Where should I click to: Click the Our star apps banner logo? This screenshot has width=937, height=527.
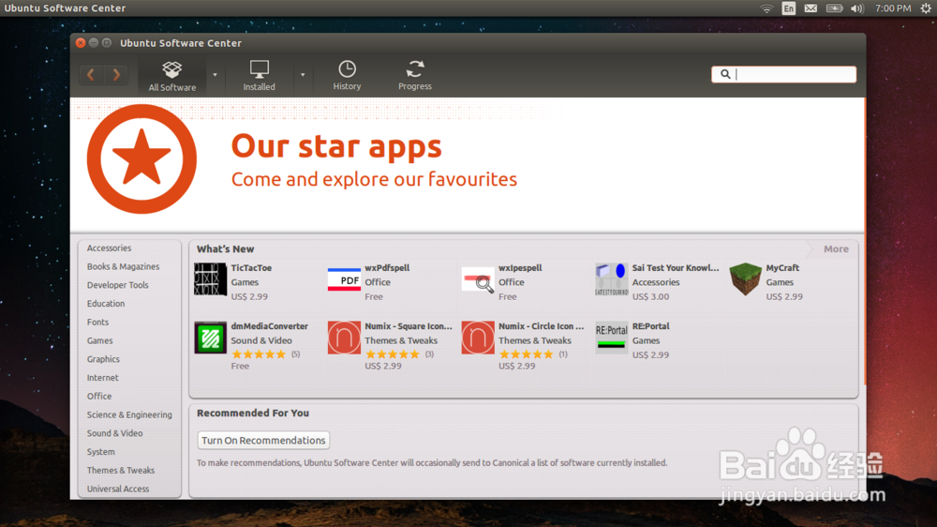click(141, 159)
